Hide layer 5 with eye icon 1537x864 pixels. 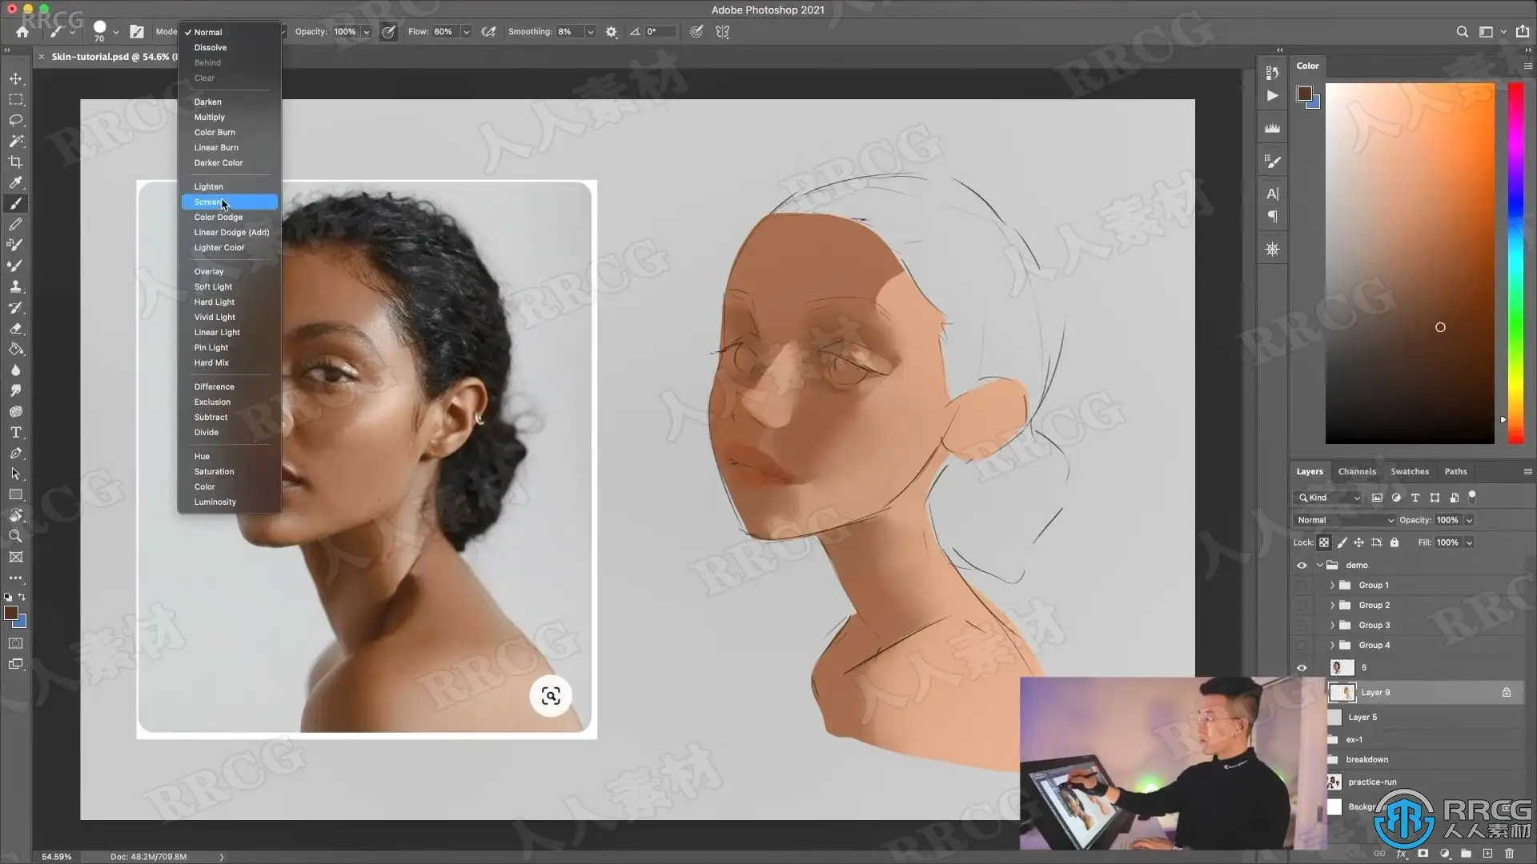pos(1302,668)
